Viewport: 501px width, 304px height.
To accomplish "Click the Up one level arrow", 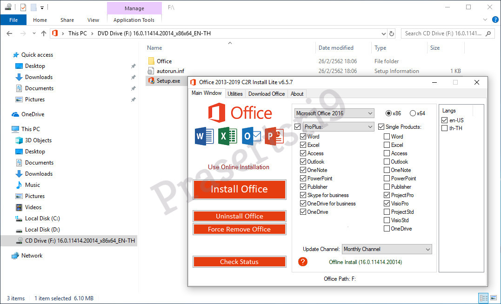I will tap(44, 33).
